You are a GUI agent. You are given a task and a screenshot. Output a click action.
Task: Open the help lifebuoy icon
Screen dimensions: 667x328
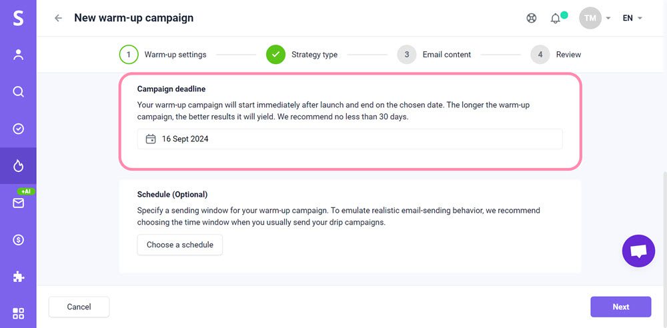[532, 18]
